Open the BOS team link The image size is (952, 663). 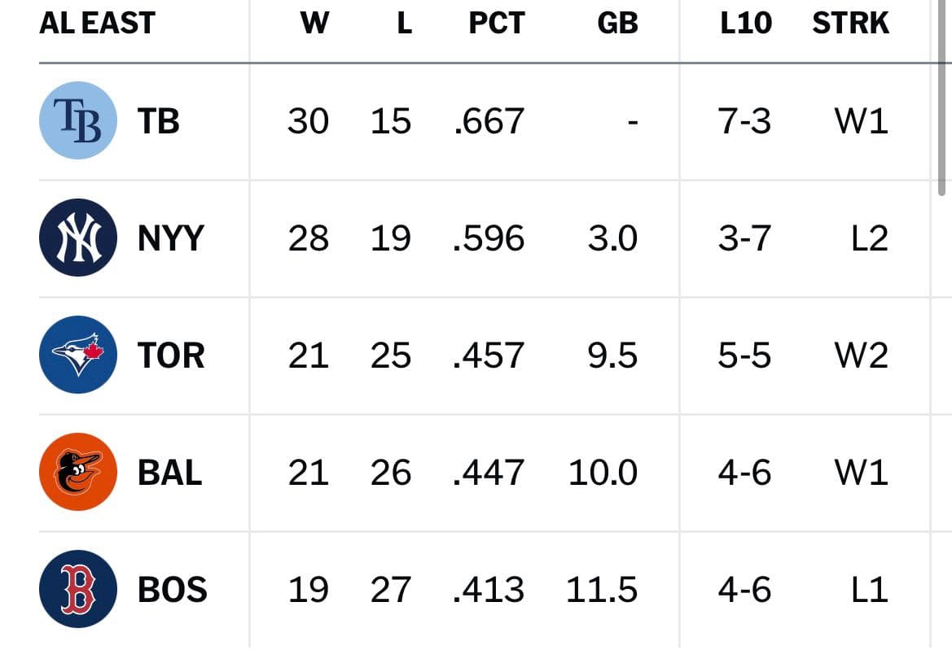pyautogui.click(x=173, y=590)
